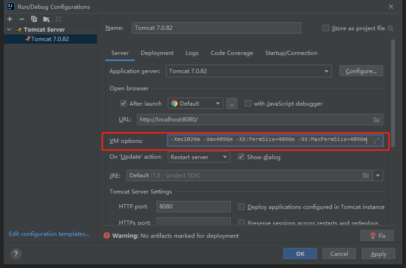Click the IntelliJ IDEA logo icon
Image resolution: width=406 pixels, height=268 pixels.
click(11, 7)
